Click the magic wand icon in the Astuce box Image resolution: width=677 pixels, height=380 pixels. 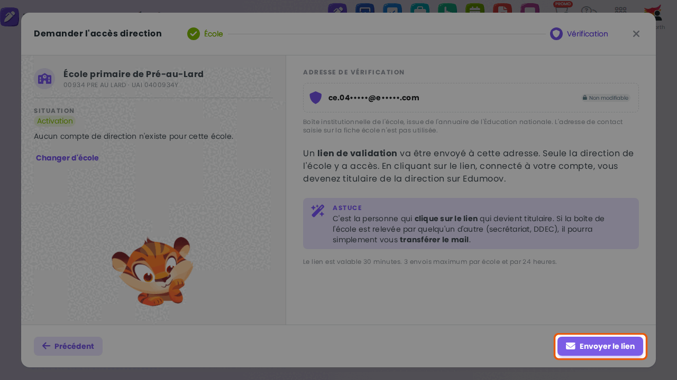(318, 211)
